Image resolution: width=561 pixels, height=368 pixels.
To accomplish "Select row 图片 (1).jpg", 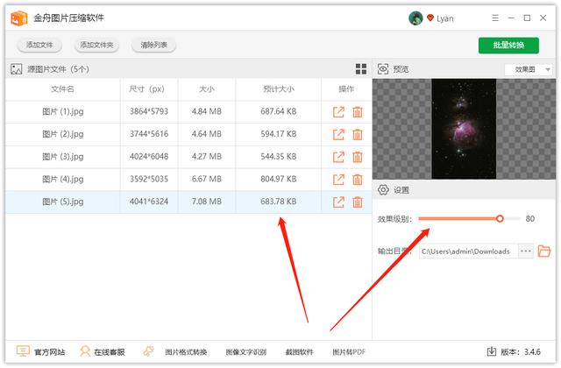I will click(188, 112).
